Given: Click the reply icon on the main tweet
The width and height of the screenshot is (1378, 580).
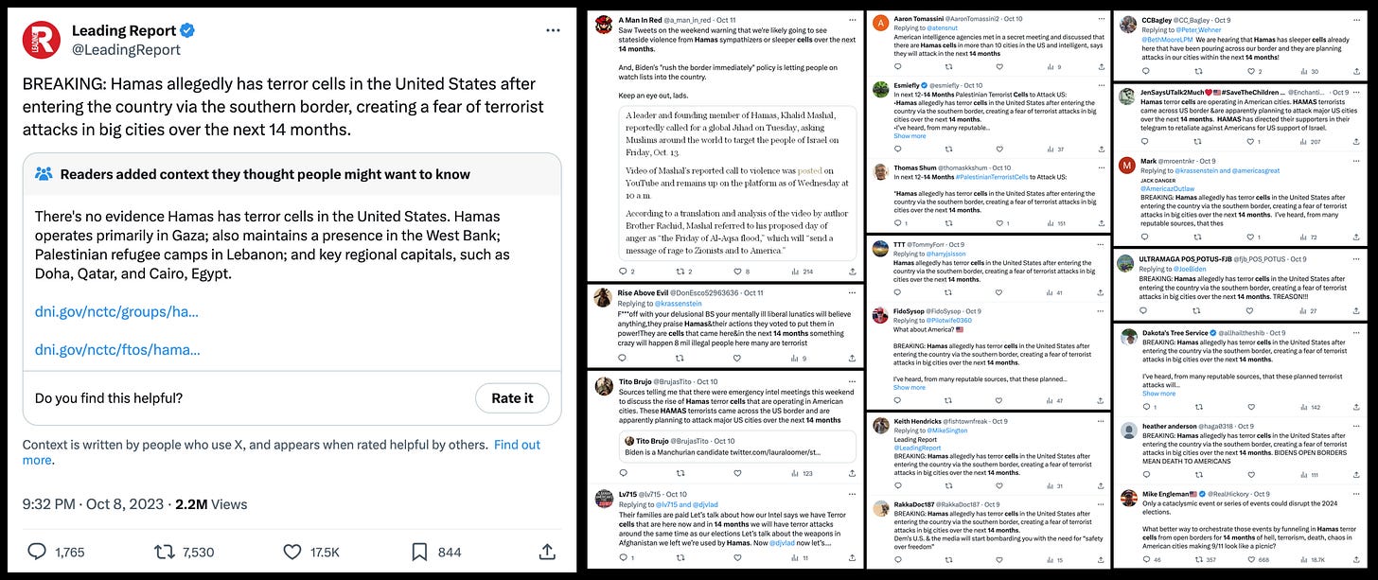Looking at the screenshot, I should (36, 551).
